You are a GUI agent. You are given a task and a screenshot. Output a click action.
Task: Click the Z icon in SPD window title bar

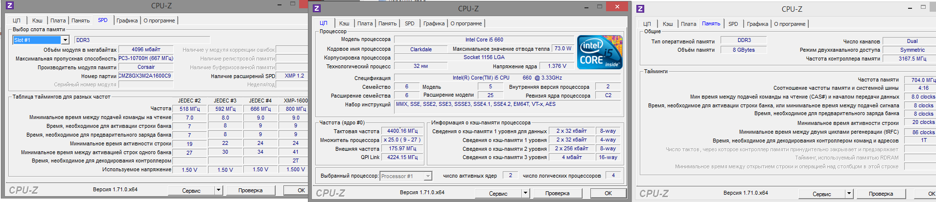pyautogui.click(x=9, y=6)
